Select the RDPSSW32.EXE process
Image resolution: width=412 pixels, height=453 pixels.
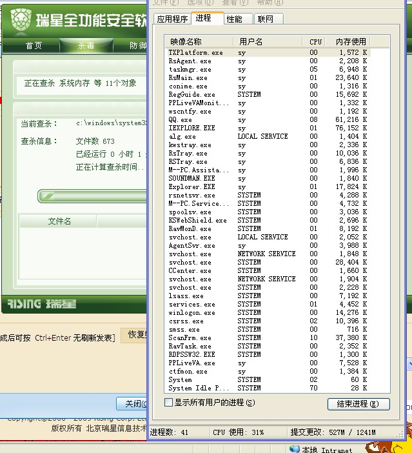pos(268,354)
